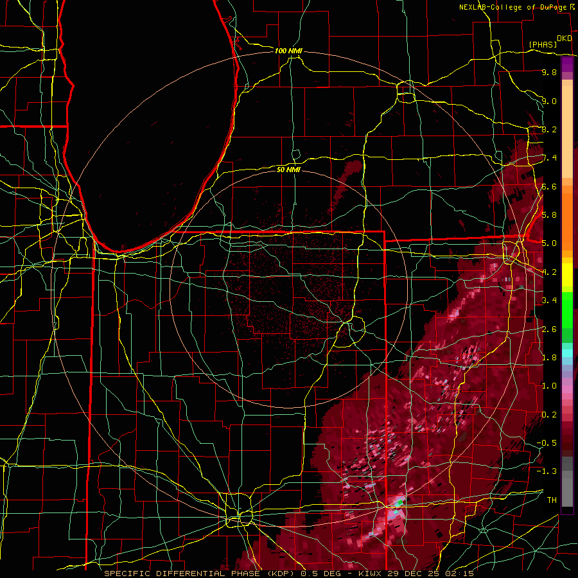Click the 3.4 legend value

(x=549, y=300)
